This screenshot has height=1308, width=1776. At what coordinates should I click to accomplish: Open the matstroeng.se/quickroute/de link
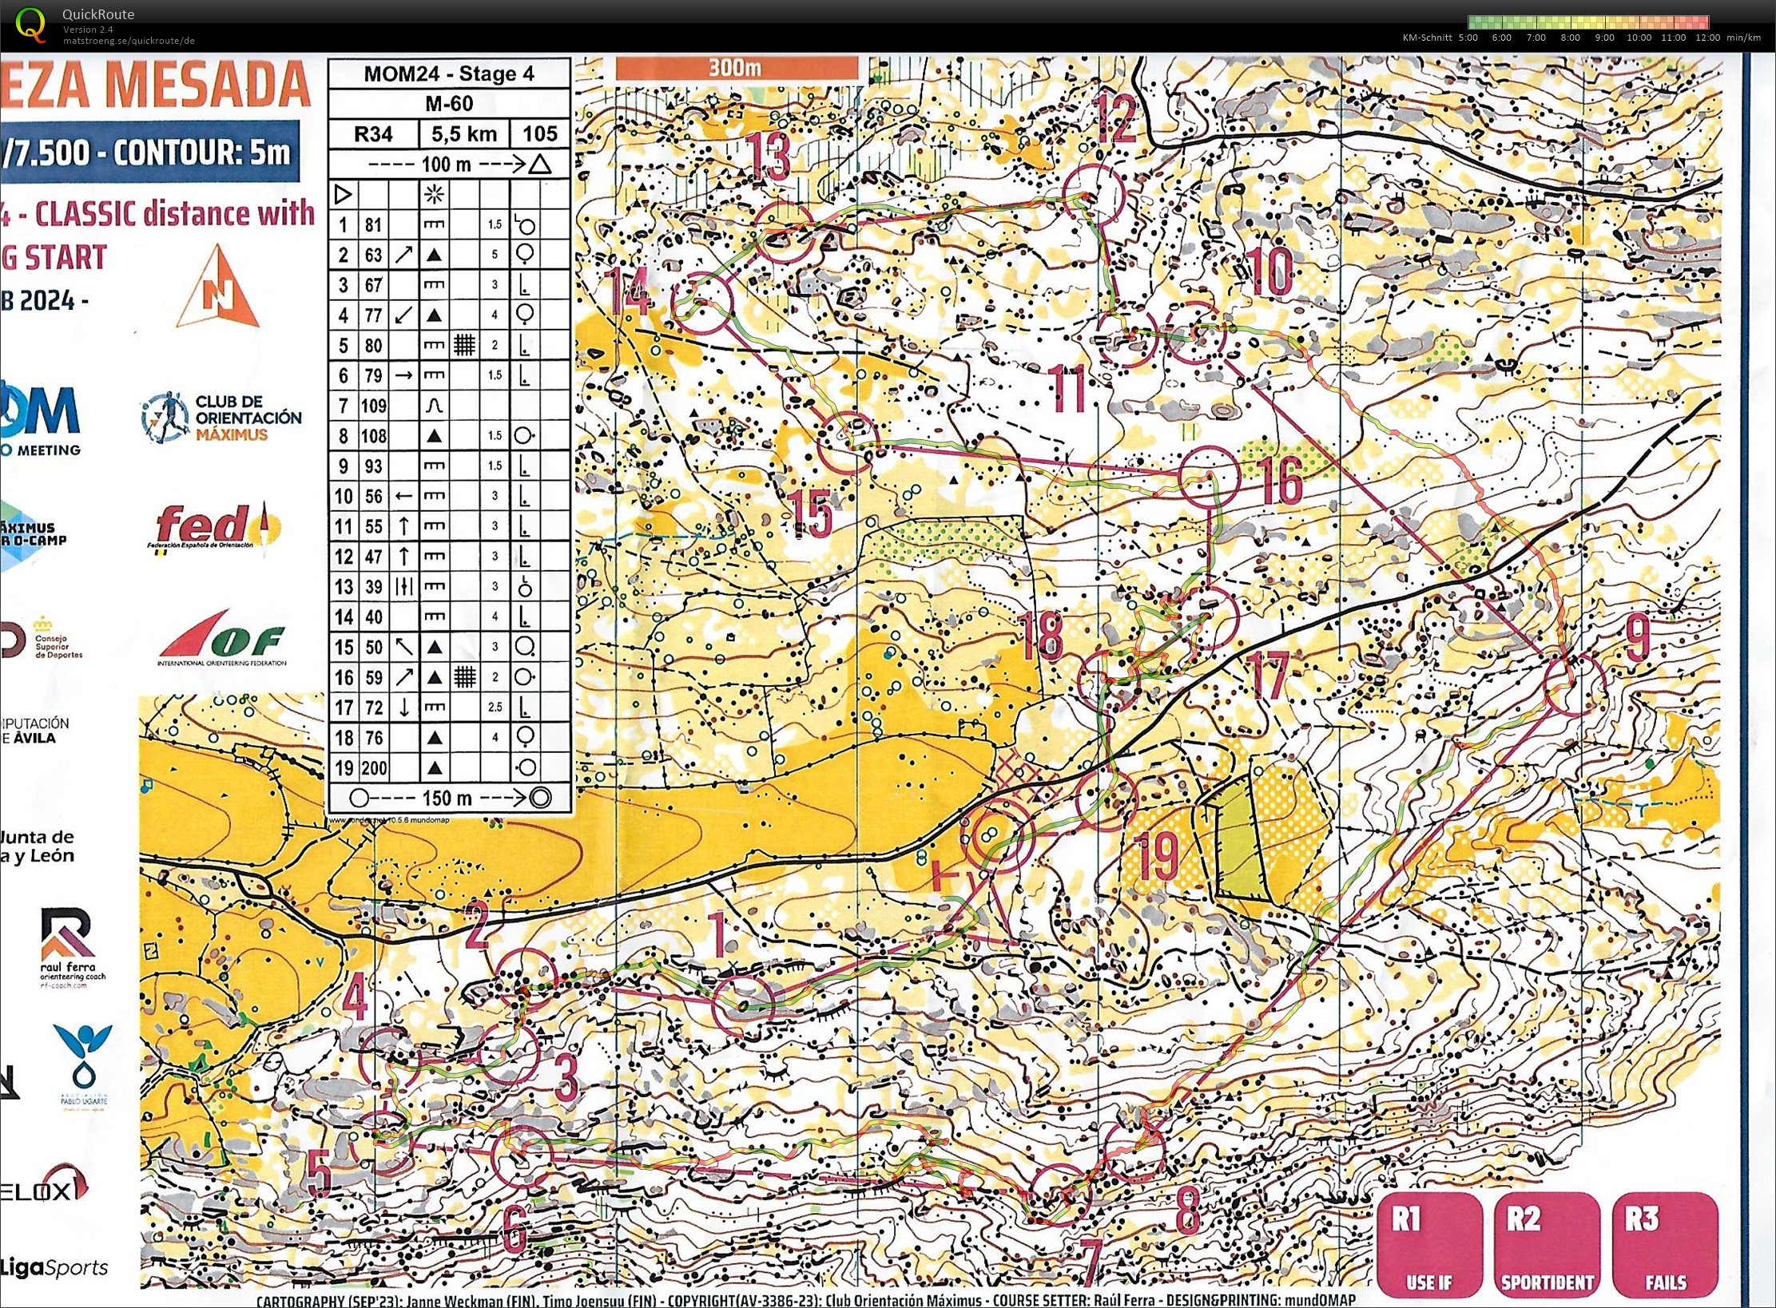pos(129,41)
